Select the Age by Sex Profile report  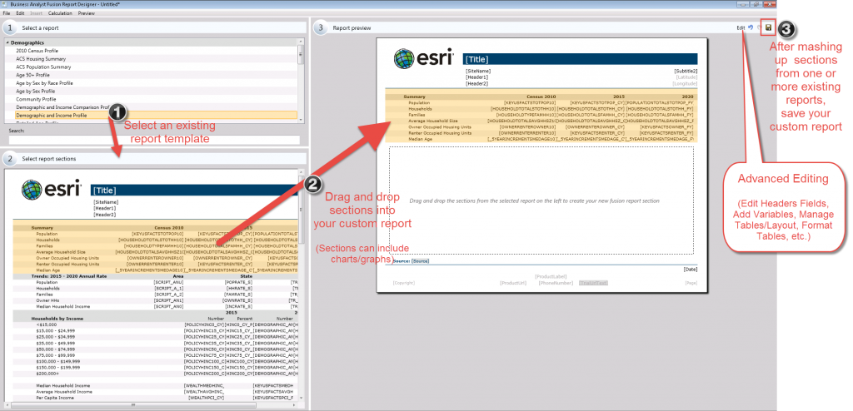[x=152, y=92]
